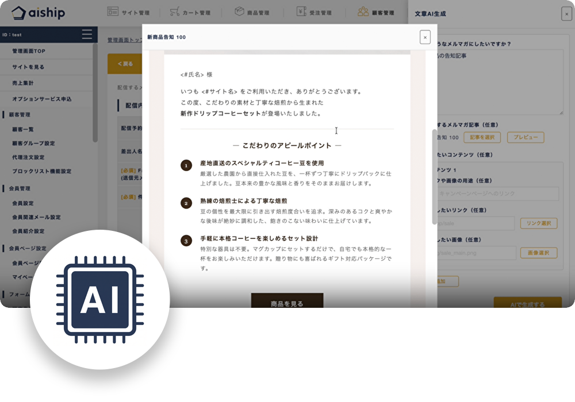Focus the link URL input field
This screenshot has width=575, height=402.
[476, 223]
